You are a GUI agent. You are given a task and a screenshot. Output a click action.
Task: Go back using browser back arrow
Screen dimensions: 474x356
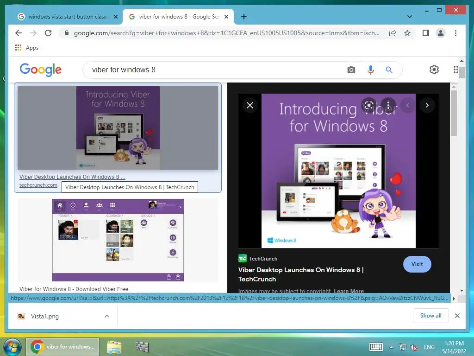(x=19, y=33)
